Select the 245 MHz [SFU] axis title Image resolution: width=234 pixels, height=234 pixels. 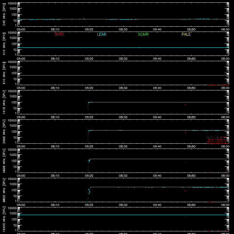point(4,14)
